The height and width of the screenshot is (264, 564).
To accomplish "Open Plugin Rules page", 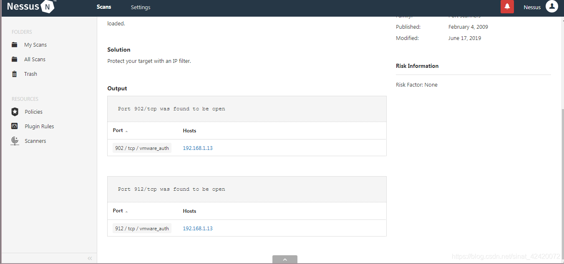I will (x=39, y=126).
